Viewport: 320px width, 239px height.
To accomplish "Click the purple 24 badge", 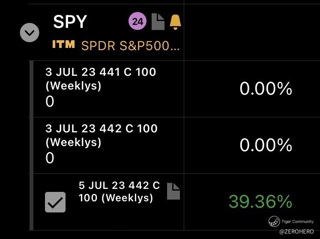I will 137,21.
